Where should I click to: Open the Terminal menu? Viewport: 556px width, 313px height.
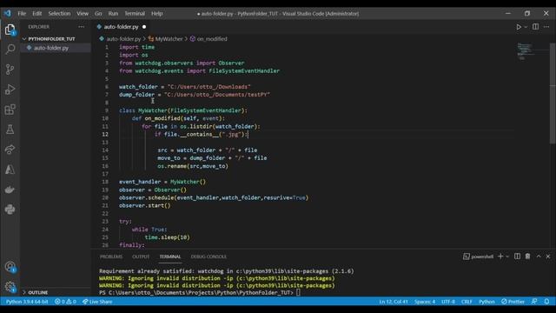[x=135, y=14]
